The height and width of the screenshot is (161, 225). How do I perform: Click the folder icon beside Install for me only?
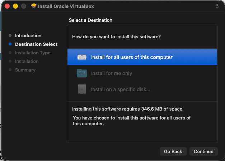82,73
